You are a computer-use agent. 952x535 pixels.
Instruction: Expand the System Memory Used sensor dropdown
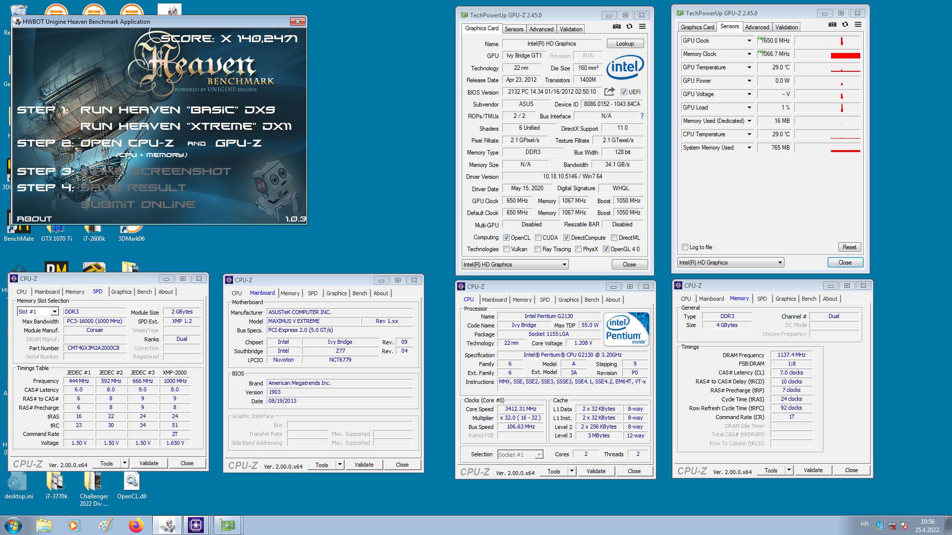(749, 148)
